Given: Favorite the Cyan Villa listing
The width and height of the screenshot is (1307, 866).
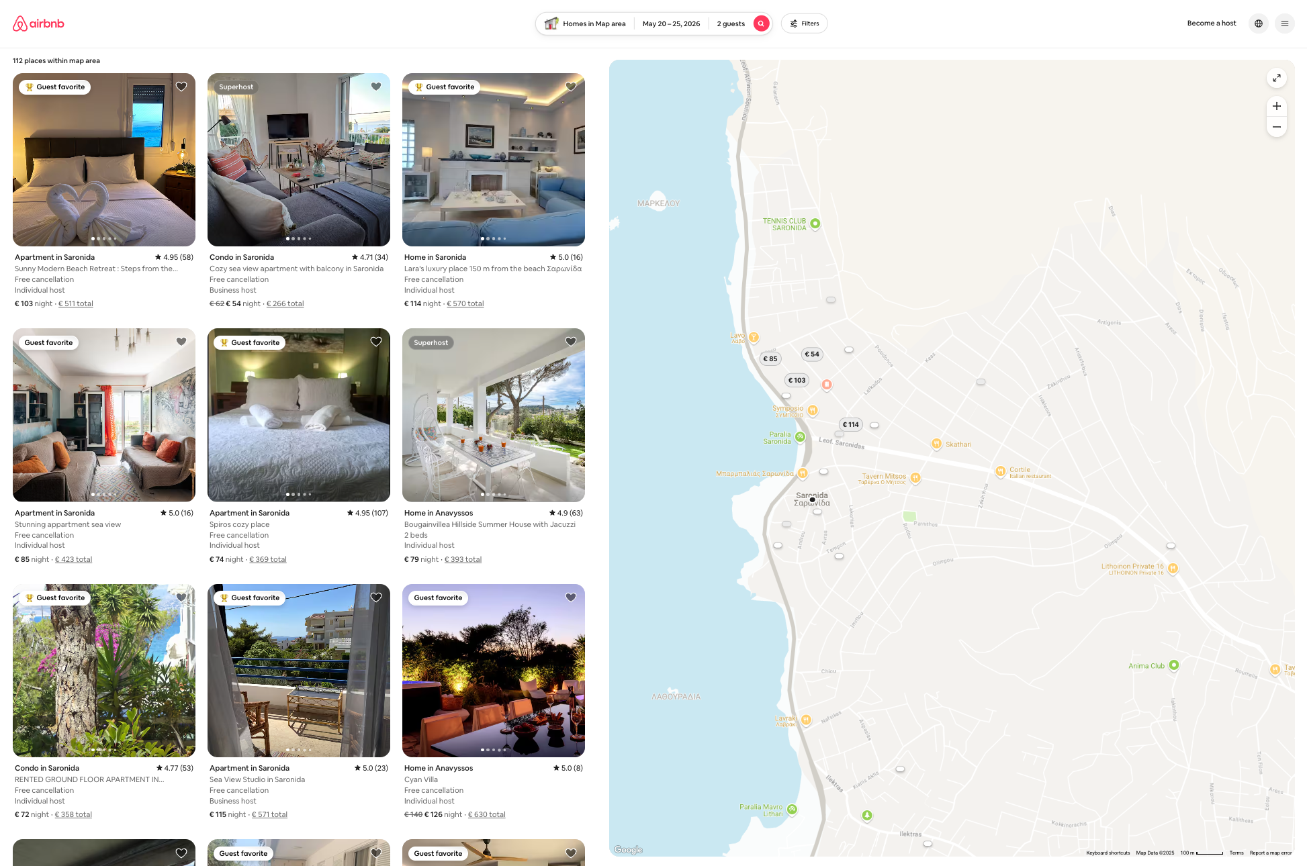Looking at the screenshot, I should click(571, 597).
